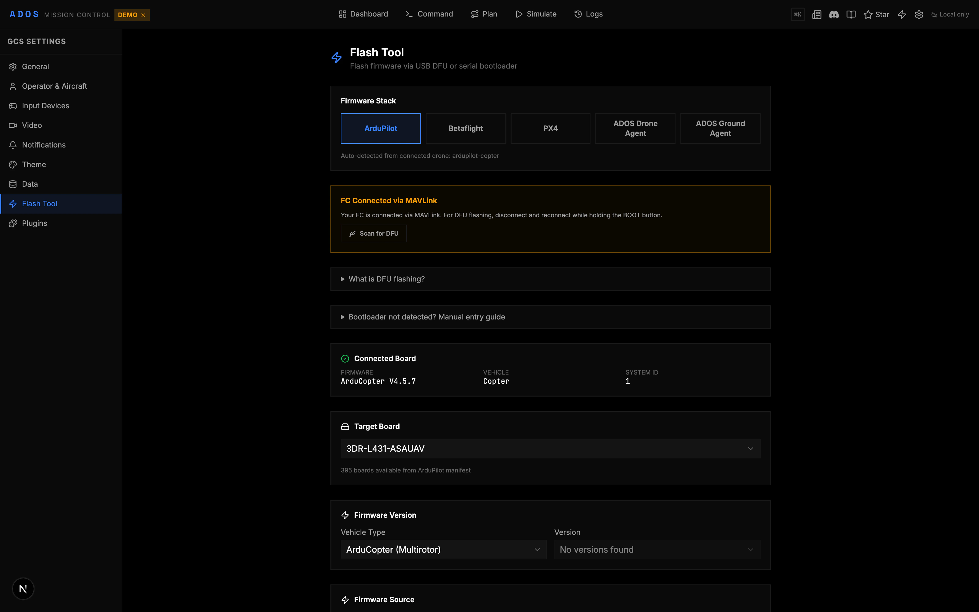
Task: Select the Betaflight firmware stack
Action: 466,128
